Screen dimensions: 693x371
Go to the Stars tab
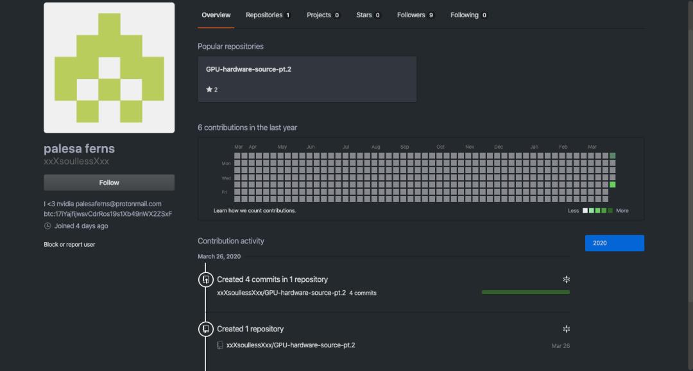[368, 15]
